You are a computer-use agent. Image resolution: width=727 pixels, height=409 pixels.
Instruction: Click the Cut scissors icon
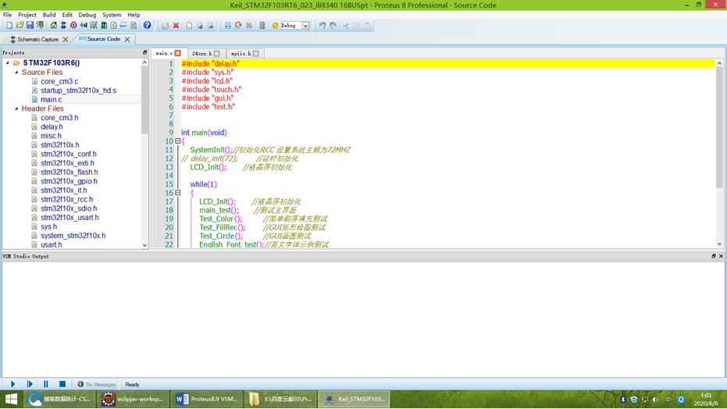pos(346,26)
